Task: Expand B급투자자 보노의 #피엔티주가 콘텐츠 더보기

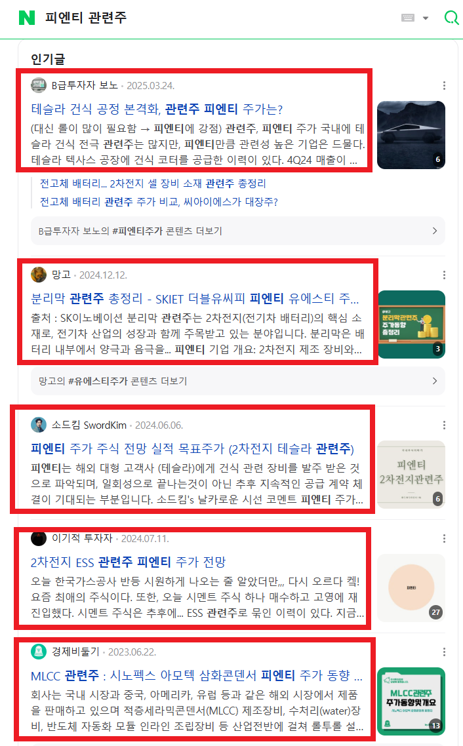Action: click(238, 231)
